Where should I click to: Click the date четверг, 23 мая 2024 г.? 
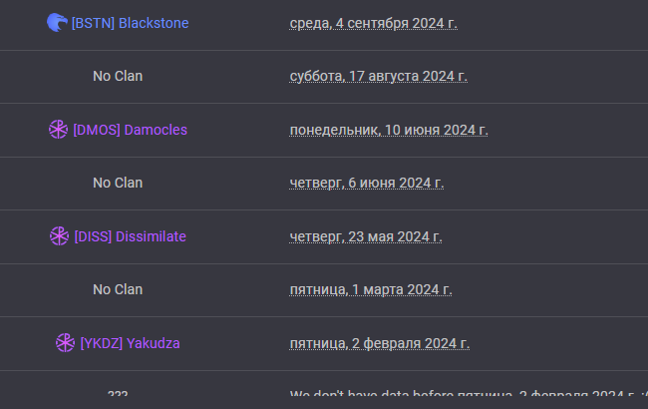(365, 236)
